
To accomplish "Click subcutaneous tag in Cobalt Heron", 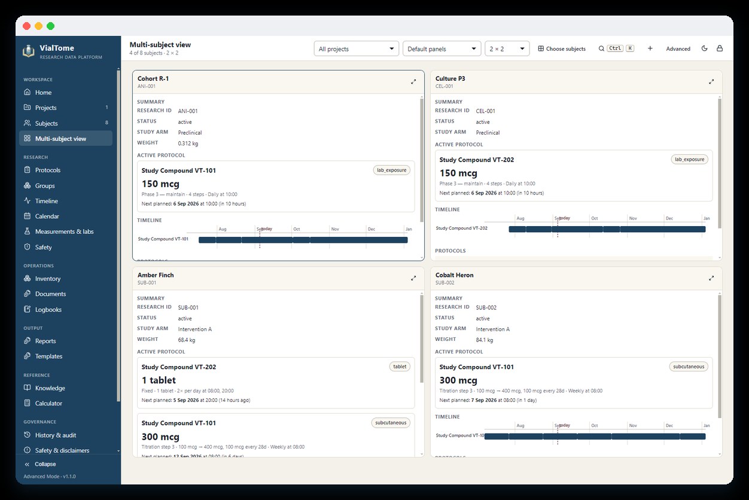I will (689, 367).
